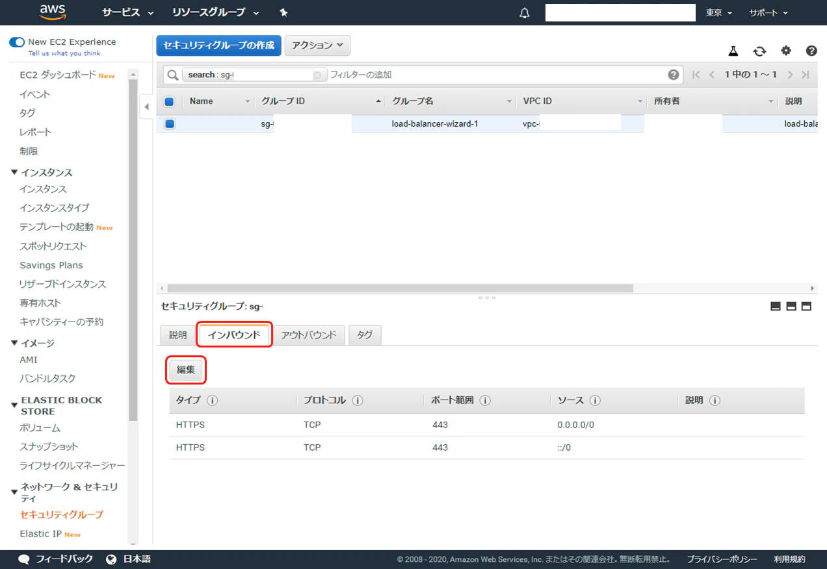Viewport: 827px width, 569px height.
Task: Untick the load-balancer-wizard-1 row checkbox
Action: pyautogui.click(x=169, y=123)
